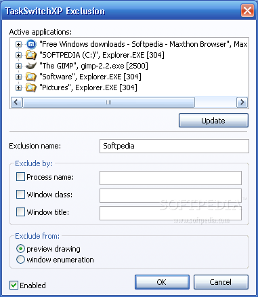Expand the "Pictures" Explorer tree node
This screenshot has width=258, height=297.
18,87
